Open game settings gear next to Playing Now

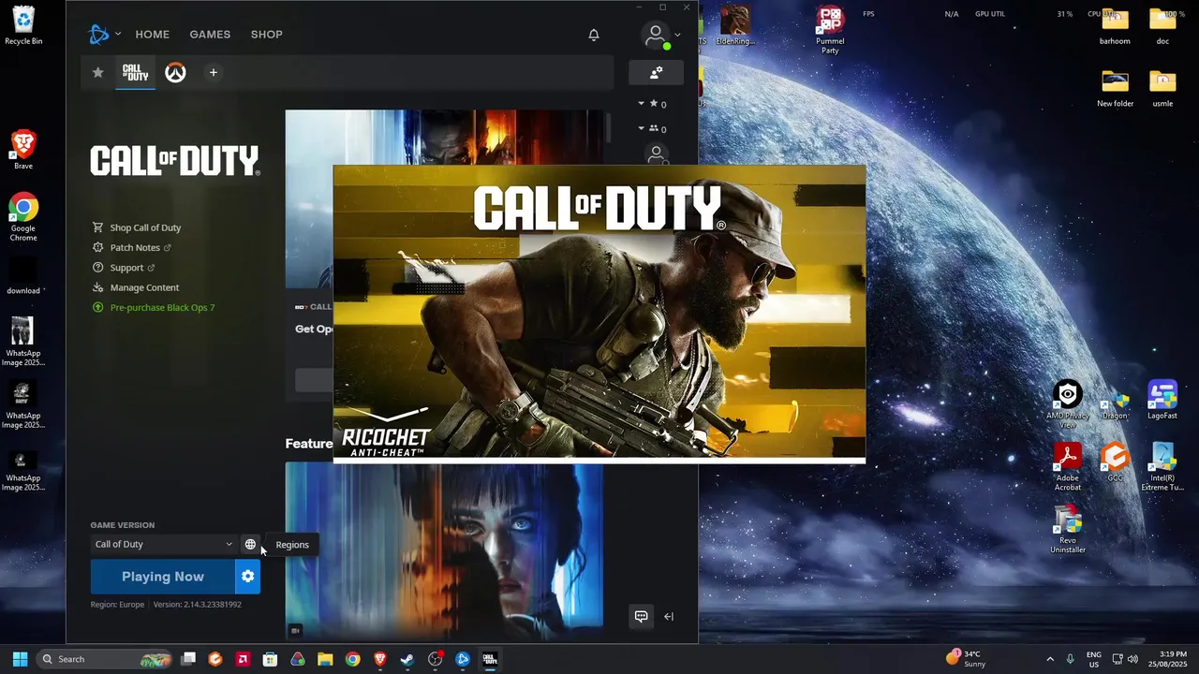247,577
